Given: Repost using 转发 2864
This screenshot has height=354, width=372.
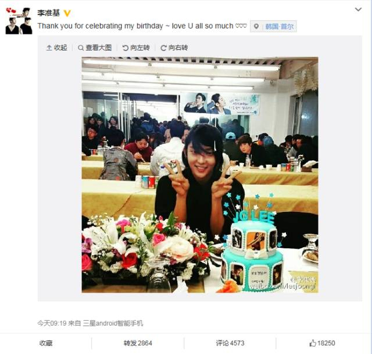Looking at the screenshot, I should [x=138, y=343].
